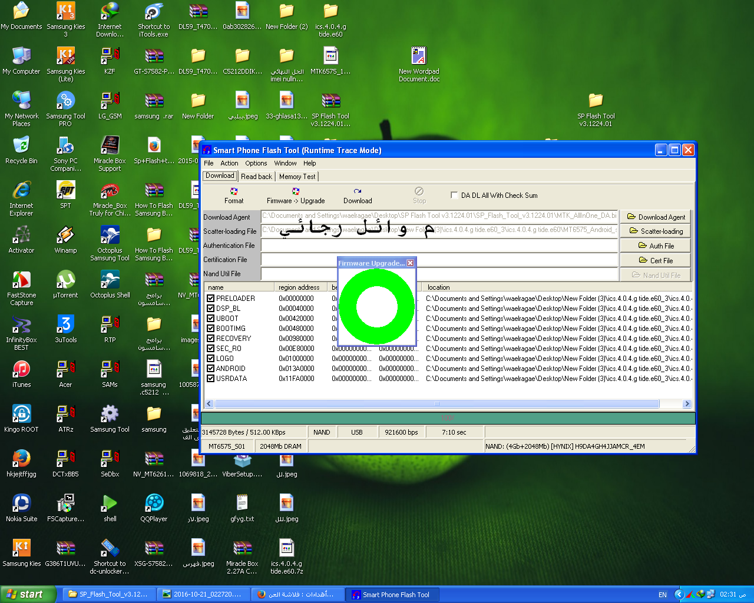Select the My Computer desktop icon

click(21, 61)
